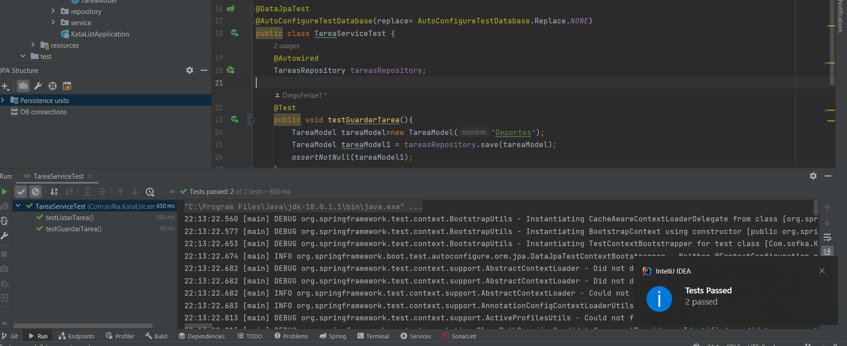This screenshot has width=847, height=346.
Task: Open Run panel settings gear
Action: (x=813, y=176)
